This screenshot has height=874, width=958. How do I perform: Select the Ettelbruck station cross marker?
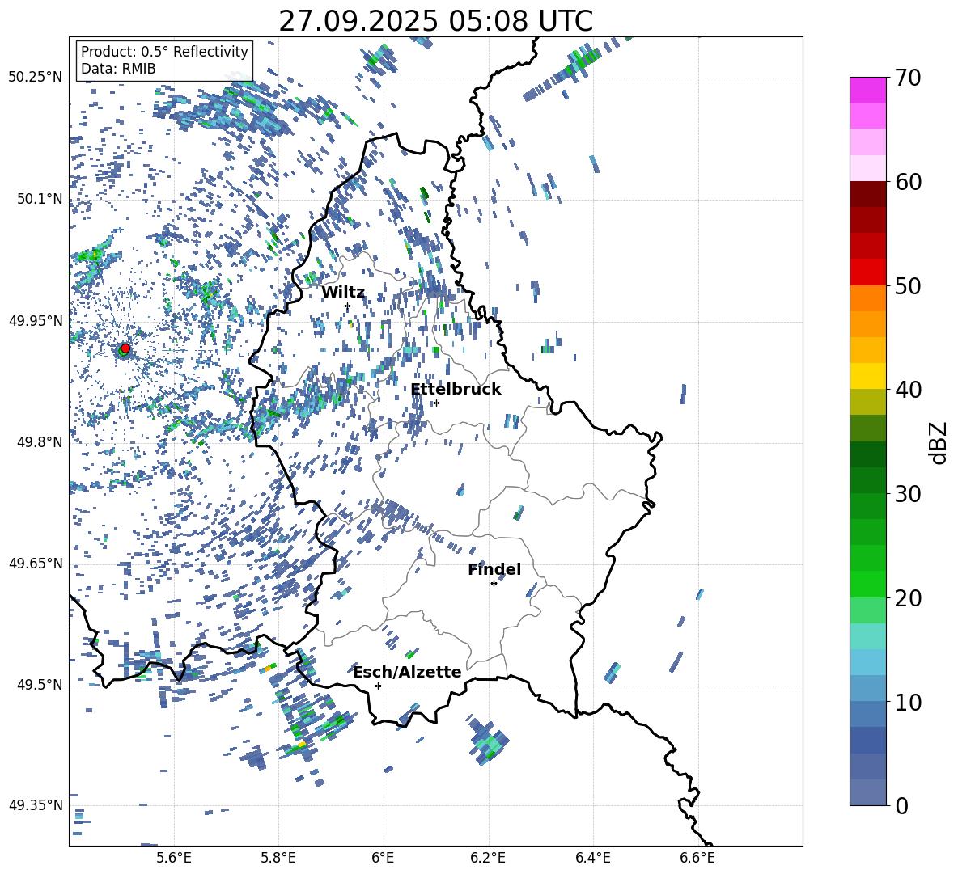436,403
